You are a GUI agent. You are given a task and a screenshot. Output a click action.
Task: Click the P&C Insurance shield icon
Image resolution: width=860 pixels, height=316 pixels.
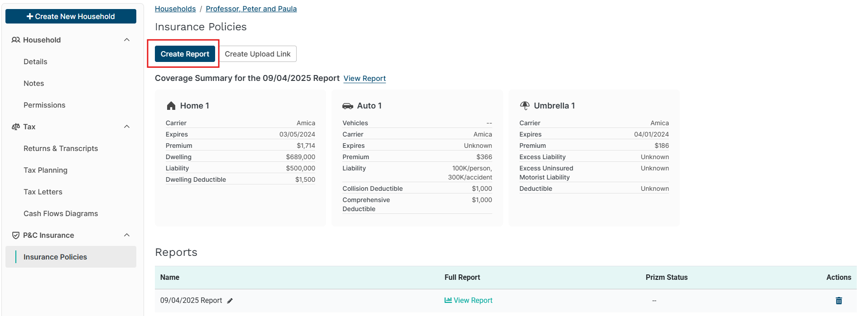16,236
